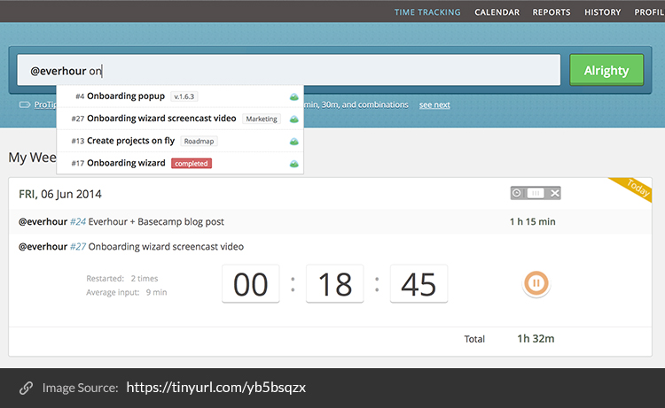Switch to the History tab
665x408 pixels.
(x=602, y=12)
